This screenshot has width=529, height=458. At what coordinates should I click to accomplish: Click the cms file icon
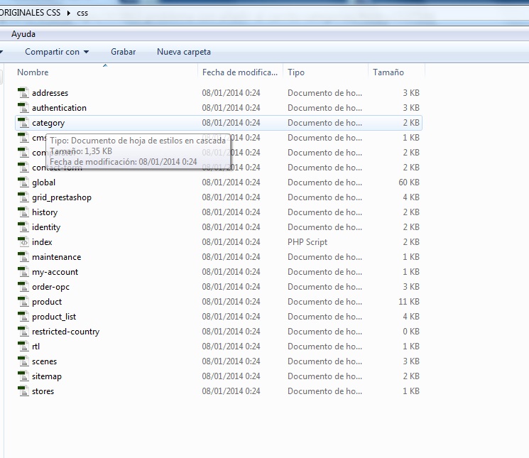[23, 138]
